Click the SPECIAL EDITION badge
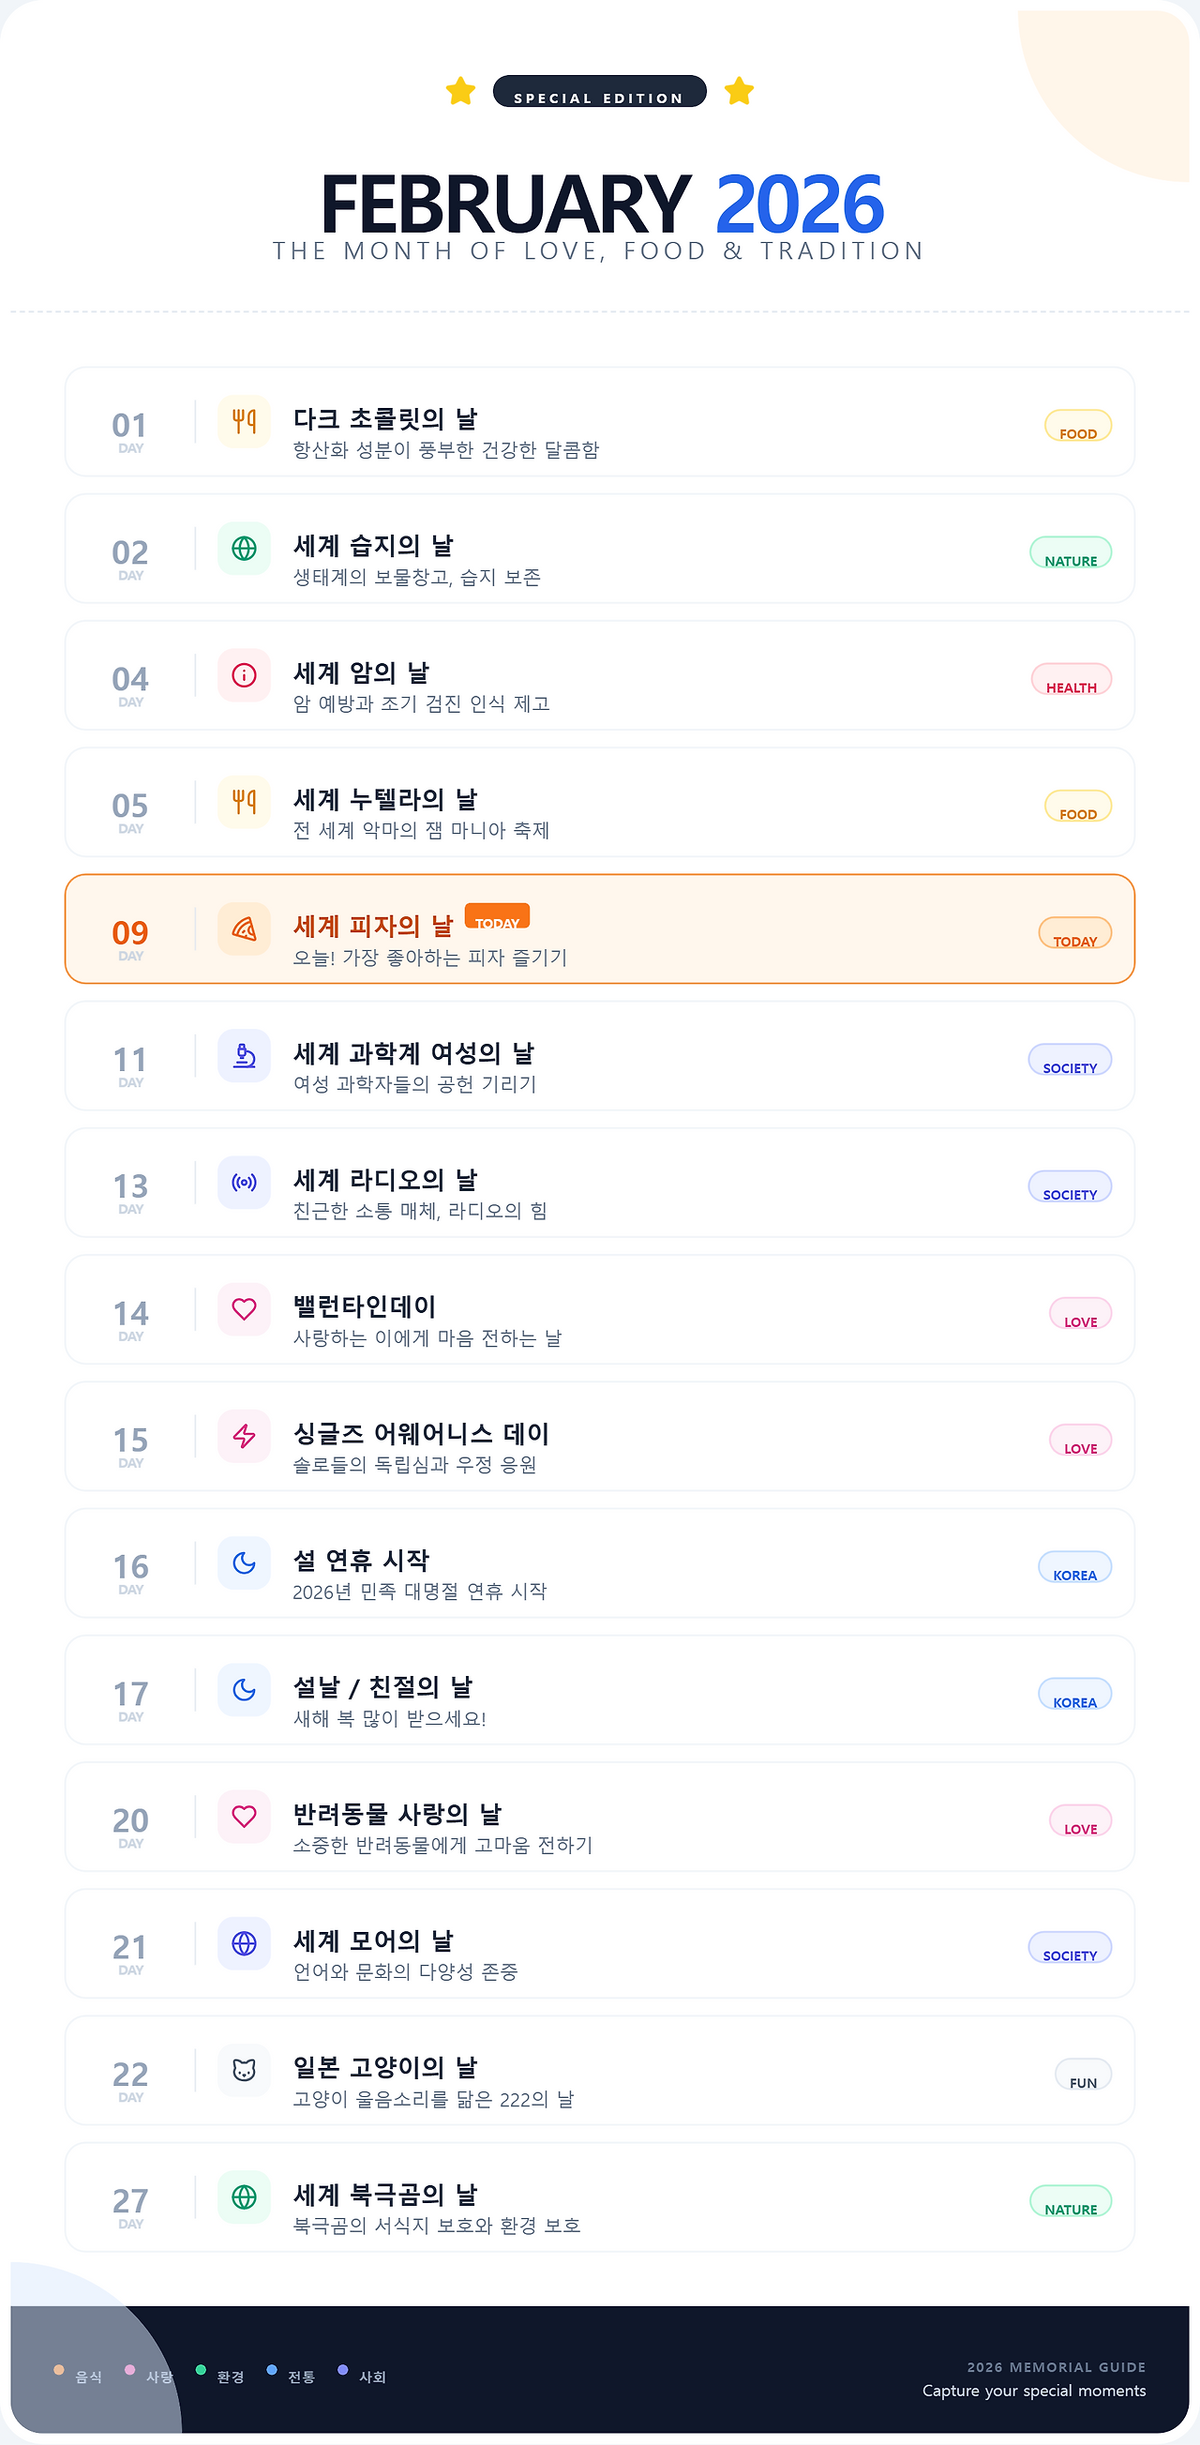Viewport: 1200px width, 2445px height. point(598,92)
